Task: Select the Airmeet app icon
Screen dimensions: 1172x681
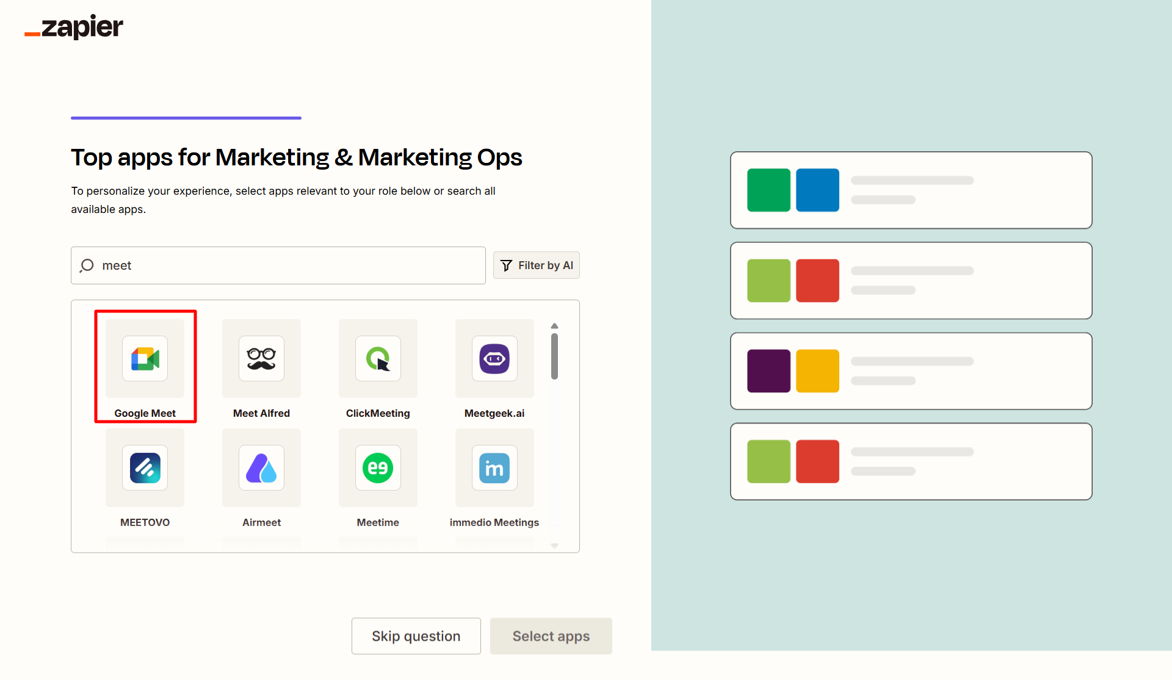Action: tap(261, 468)
